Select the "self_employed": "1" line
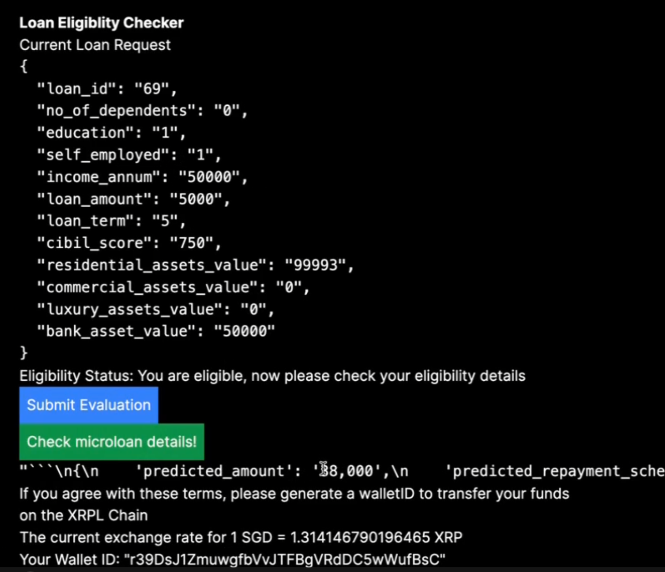 tap(129, 155)
